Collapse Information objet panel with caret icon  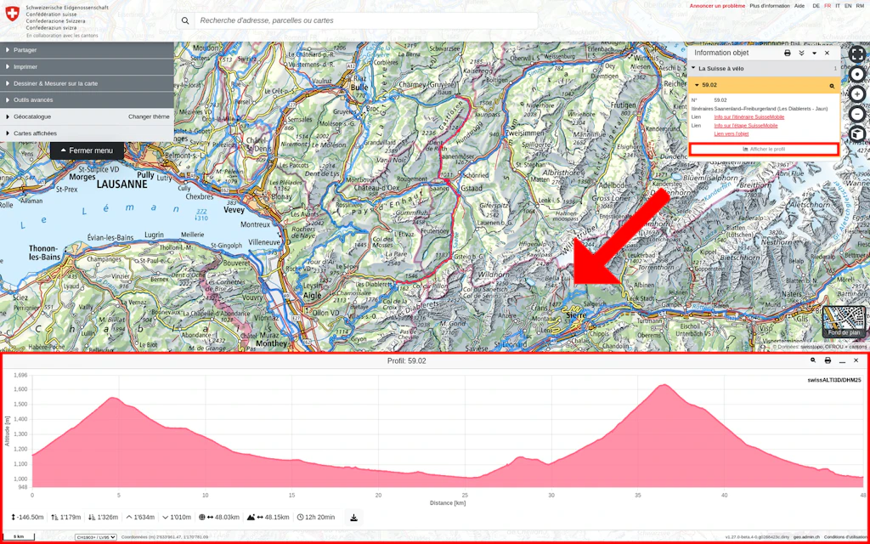pos(814,54)
